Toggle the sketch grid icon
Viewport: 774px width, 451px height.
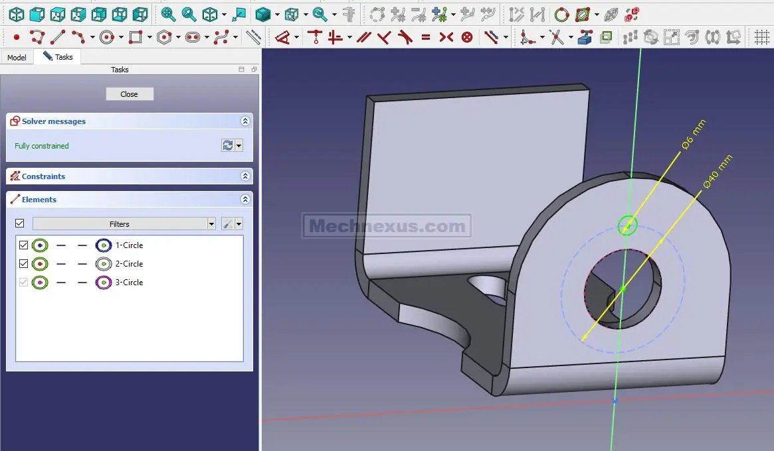[x=761, y=37]
